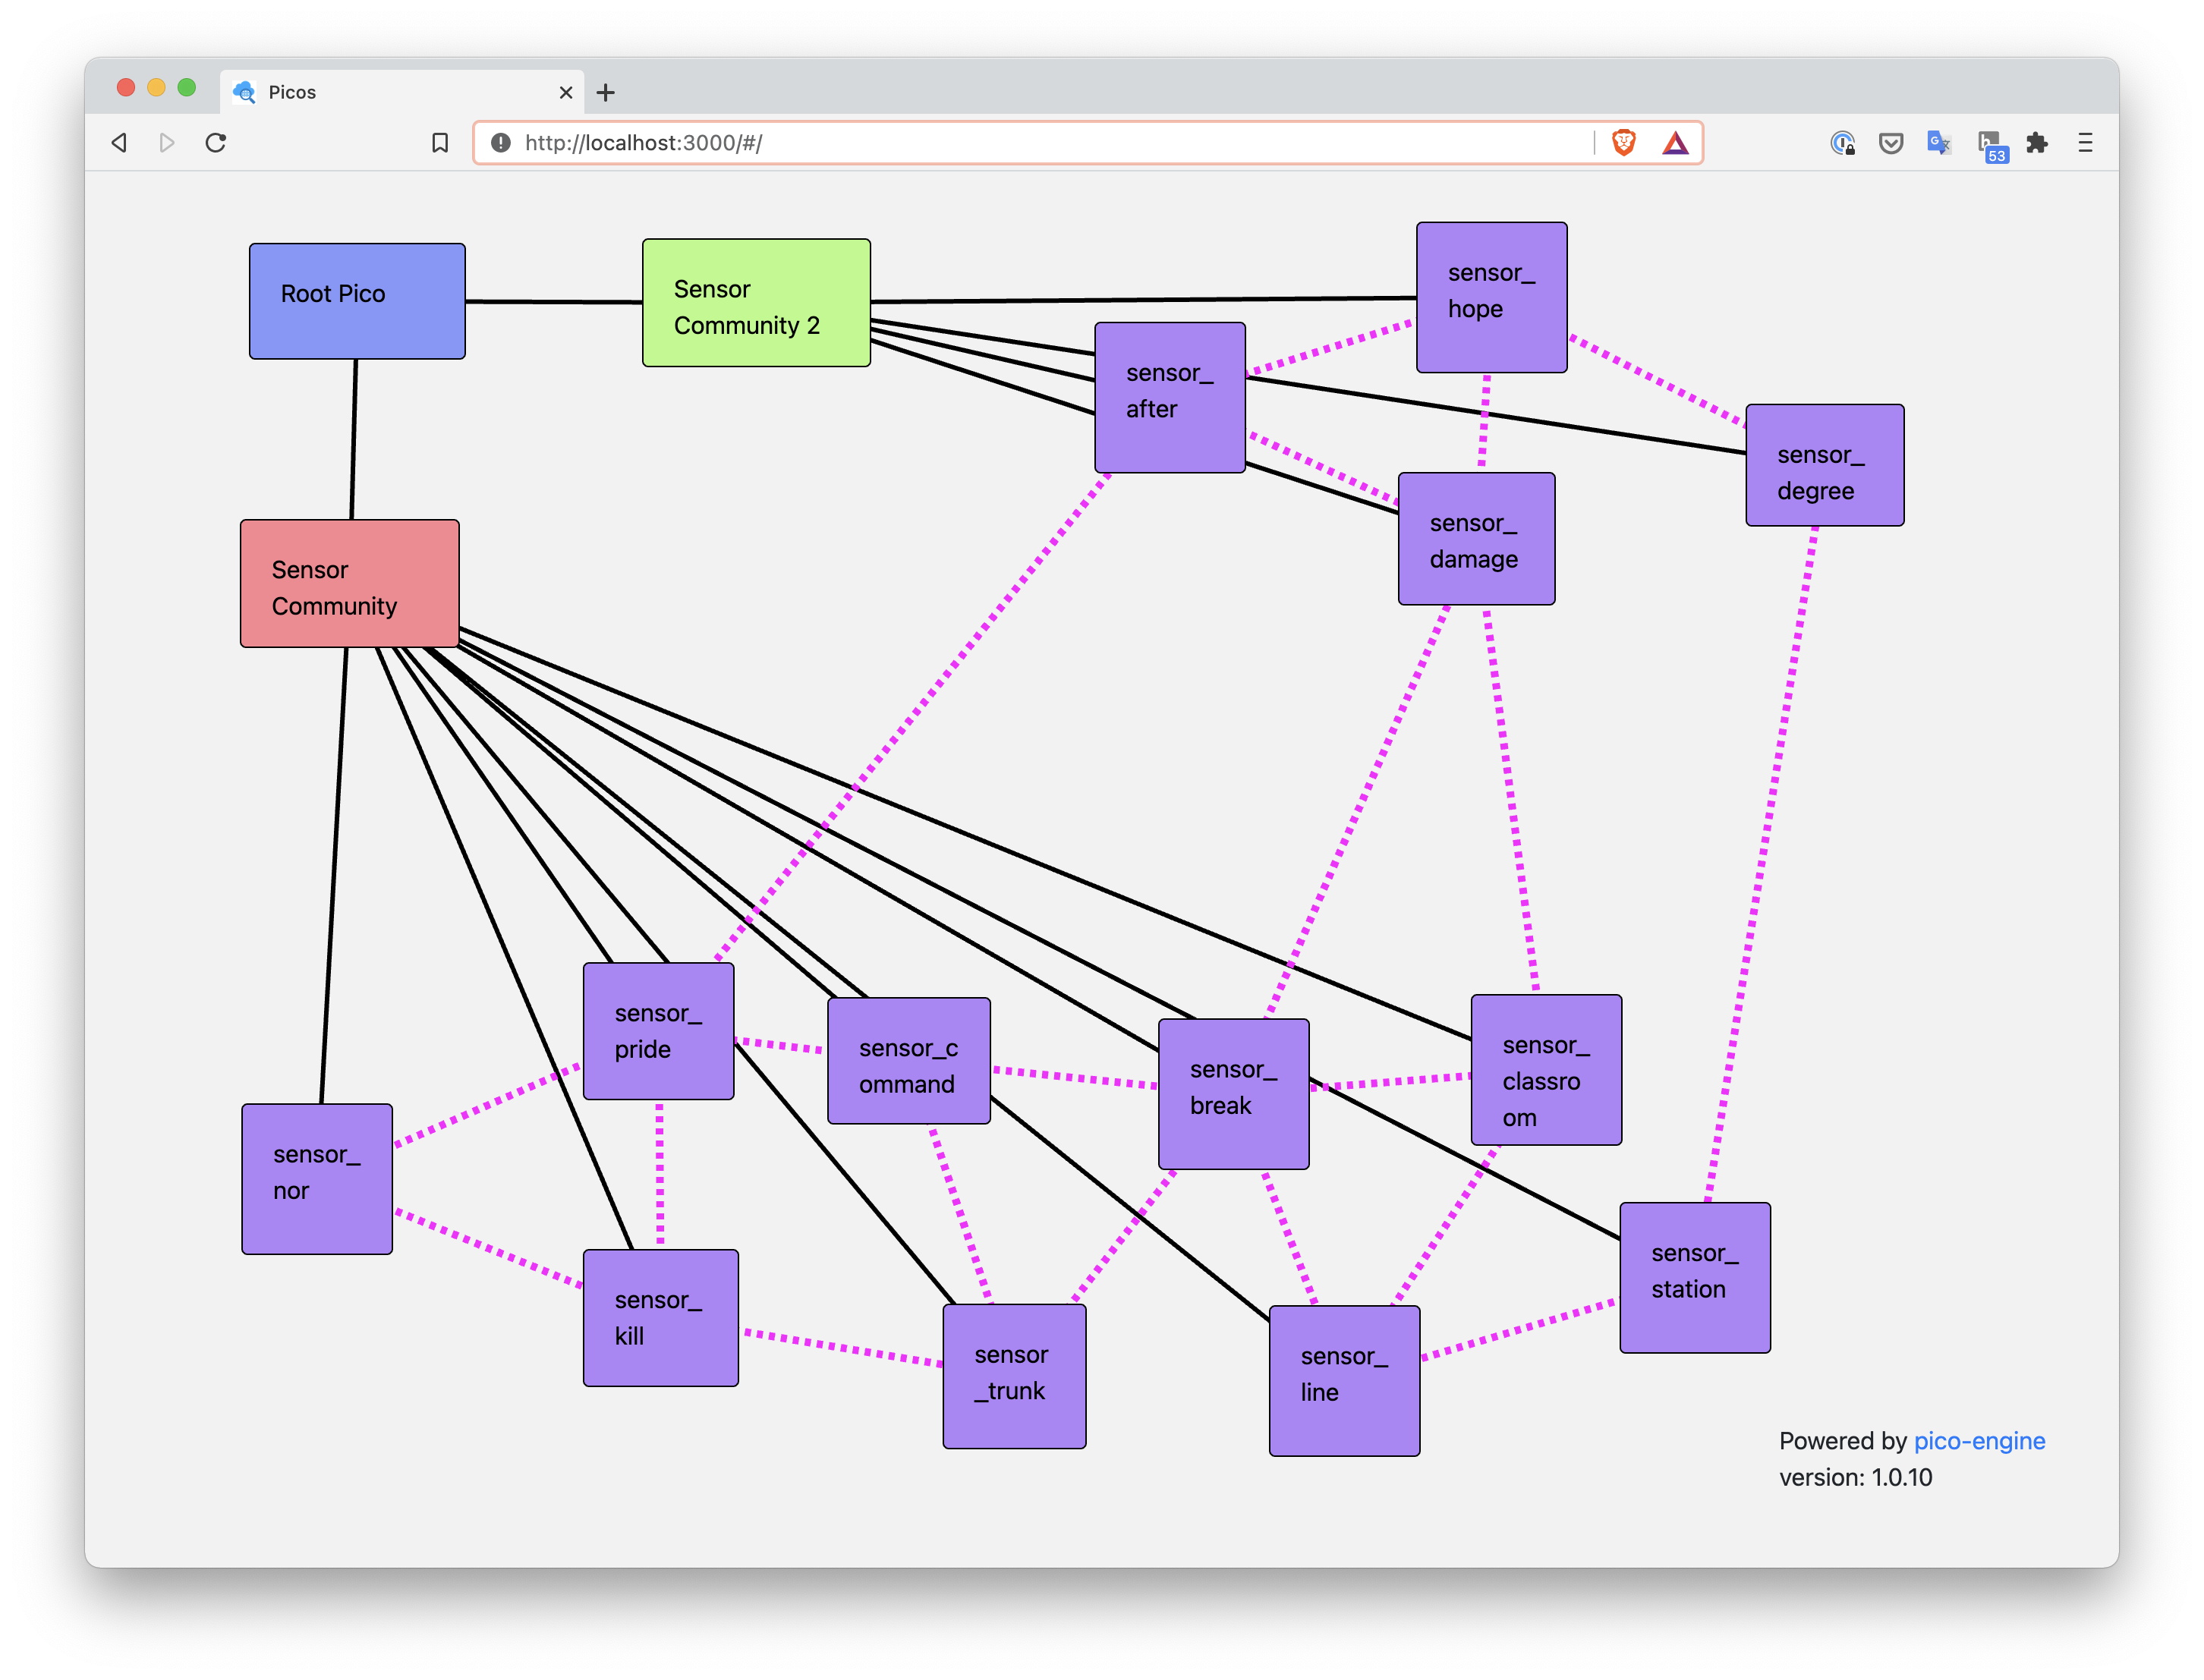
Task: Open Google Translate extension icon
Action: click(x=1939, y=143)
